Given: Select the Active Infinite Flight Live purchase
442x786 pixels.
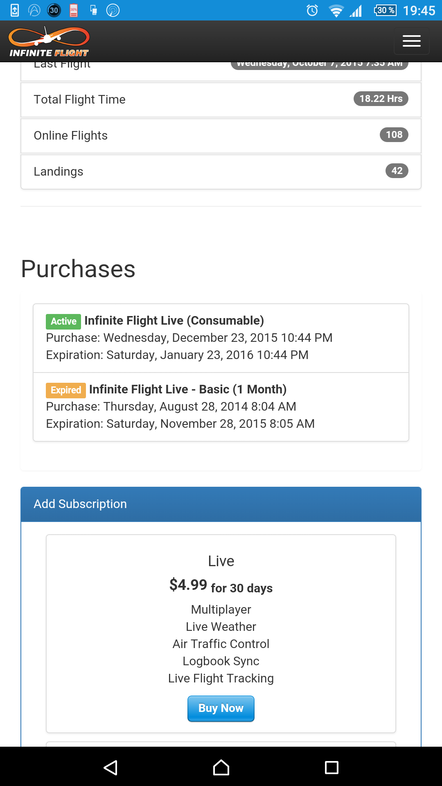Looking at the screenshot, I should click(221, 338).
